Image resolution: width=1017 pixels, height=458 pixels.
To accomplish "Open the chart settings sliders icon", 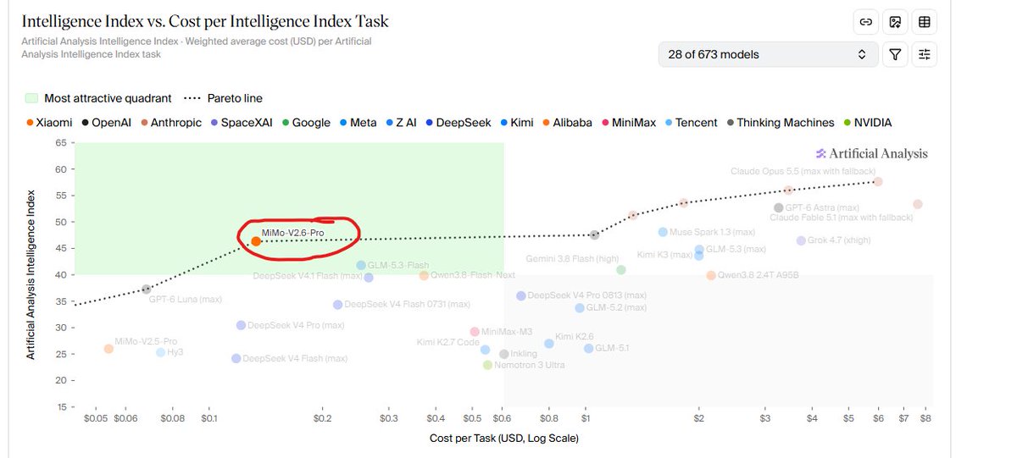I will 925,54.
